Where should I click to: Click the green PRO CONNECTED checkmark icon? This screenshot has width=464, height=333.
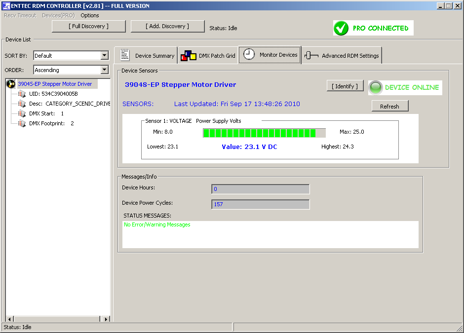[341, 28]
